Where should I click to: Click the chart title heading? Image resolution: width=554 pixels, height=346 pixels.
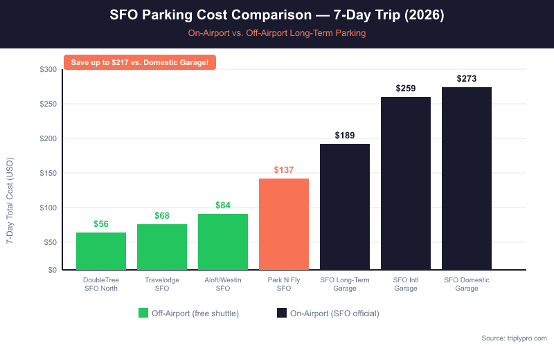277,15
